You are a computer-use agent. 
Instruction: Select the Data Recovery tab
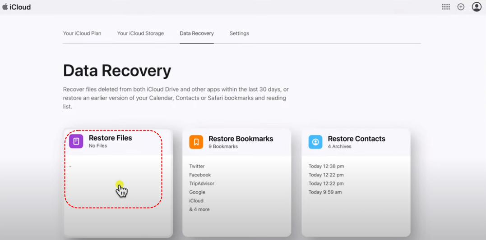click(197, 33)
